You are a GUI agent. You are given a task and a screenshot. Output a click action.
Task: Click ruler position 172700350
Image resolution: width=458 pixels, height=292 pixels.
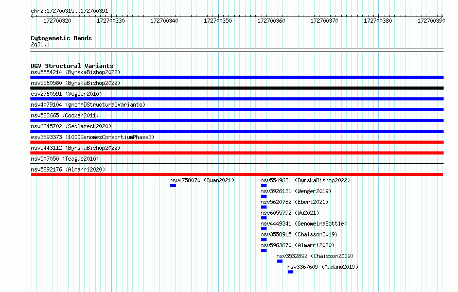[218, 21]
